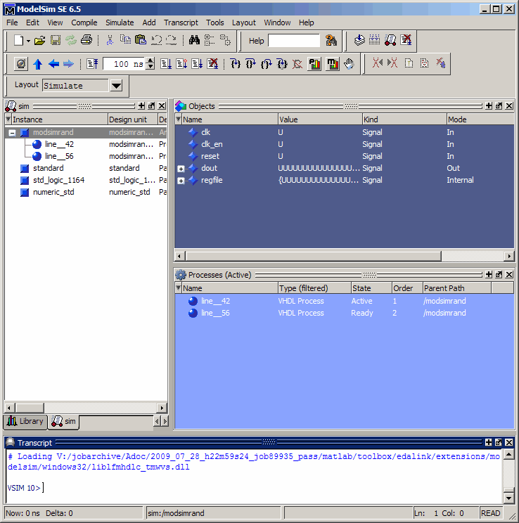Open the Window menu
This screenshot has width=519, height=523.
(x=277, y=22)
